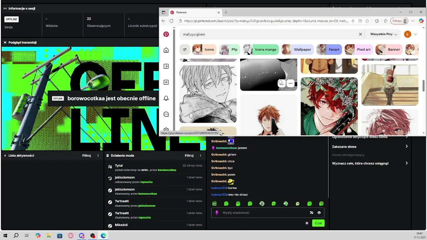Open Edge tab actions menu icon
The height and width of the screenshot is (240, 427).
click(163, 12)
